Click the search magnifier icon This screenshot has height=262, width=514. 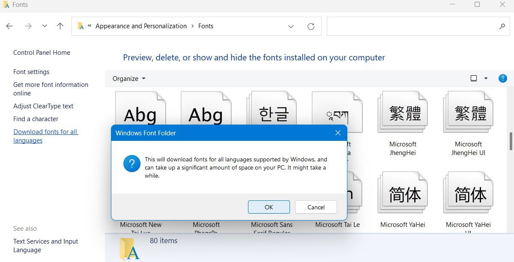click(502, 27)
